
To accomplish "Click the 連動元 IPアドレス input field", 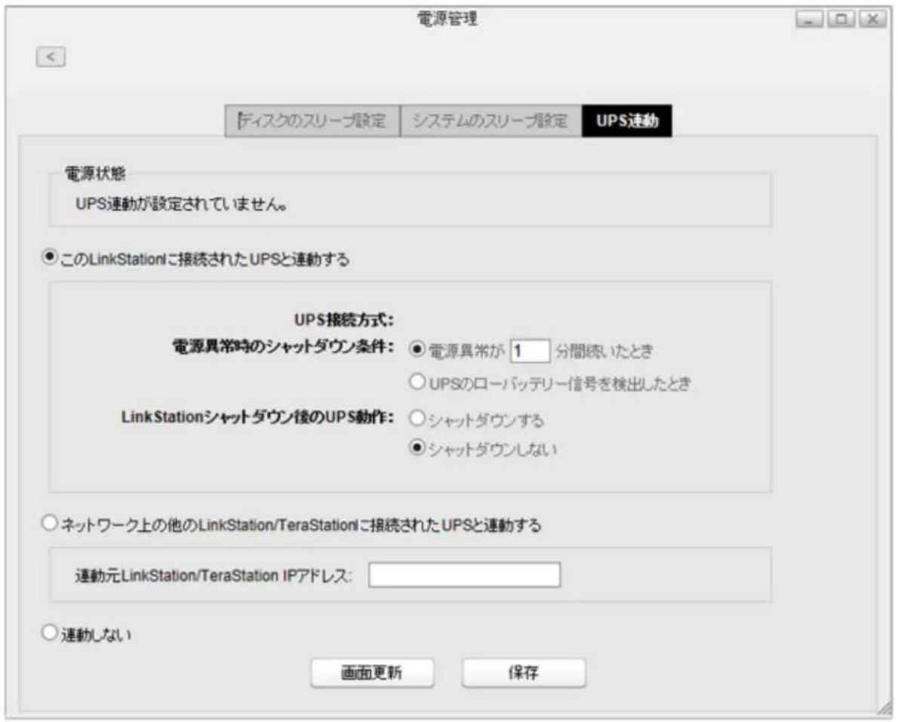I will click(464, 575).
